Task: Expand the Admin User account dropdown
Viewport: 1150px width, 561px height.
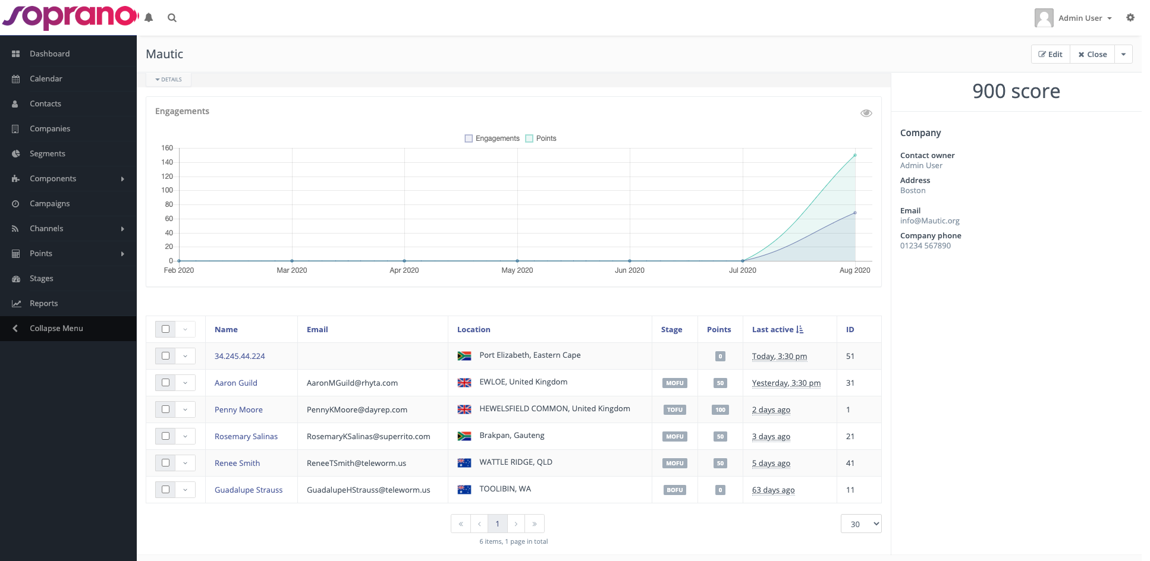Action: (x=1080, y=18)
